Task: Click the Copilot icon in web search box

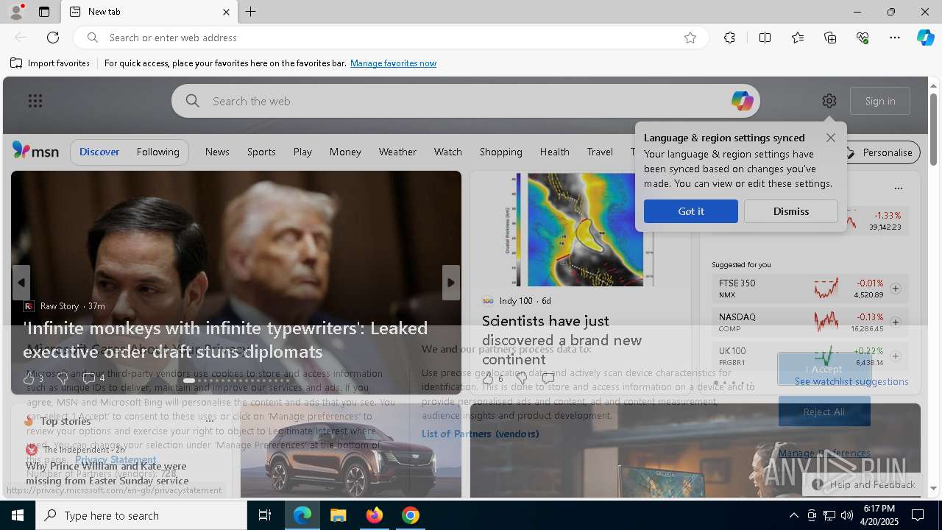Action: 742,101
